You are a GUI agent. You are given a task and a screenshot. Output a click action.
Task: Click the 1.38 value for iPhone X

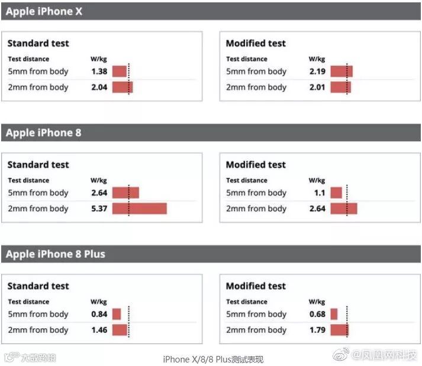click(x=99, y=71)
